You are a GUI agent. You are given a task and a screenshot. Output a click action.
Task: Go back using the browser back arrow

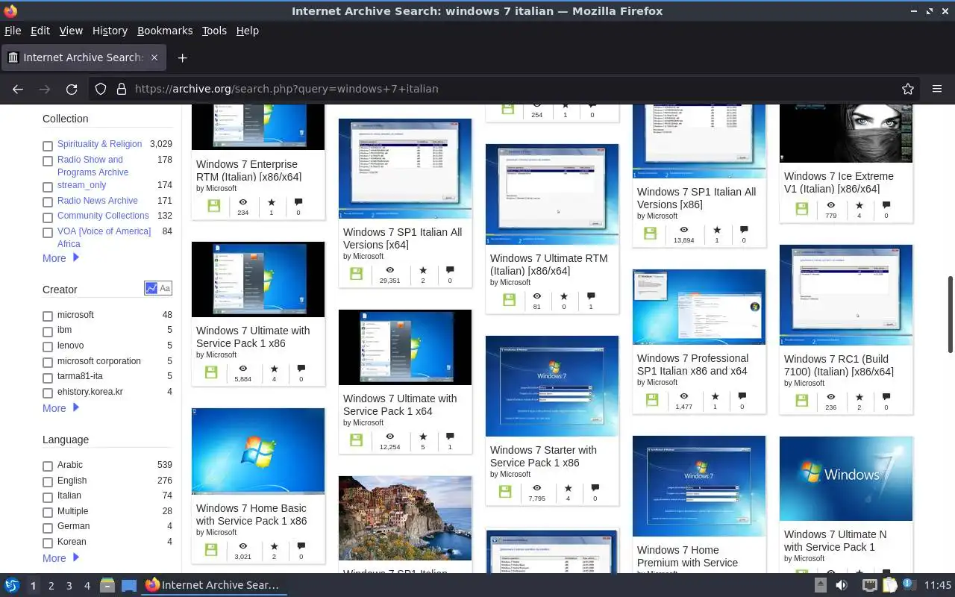click(18, 89)
